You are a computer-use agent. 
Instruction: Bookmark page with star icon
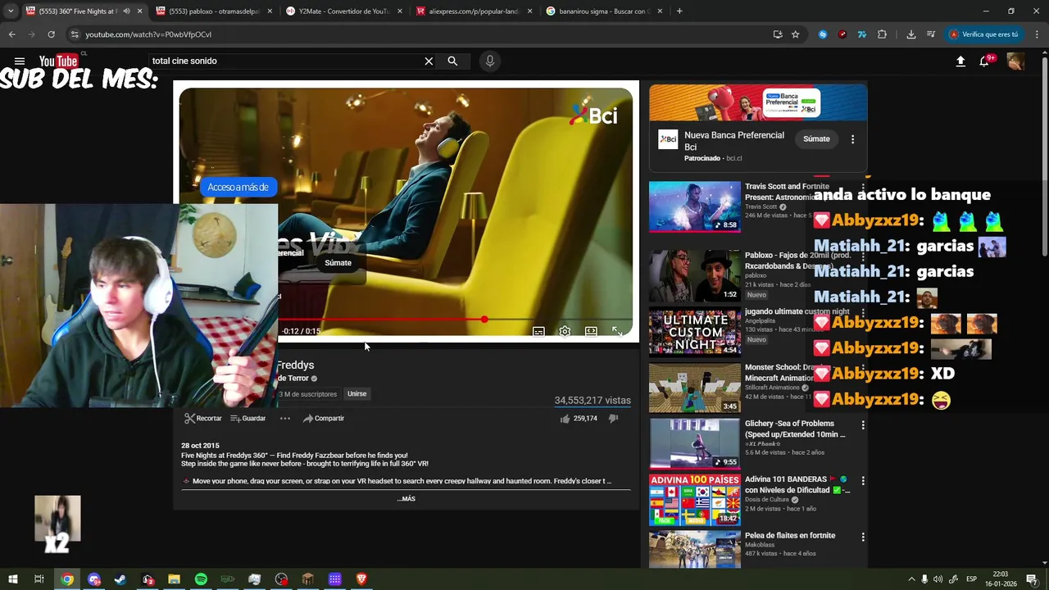(795, 34)
